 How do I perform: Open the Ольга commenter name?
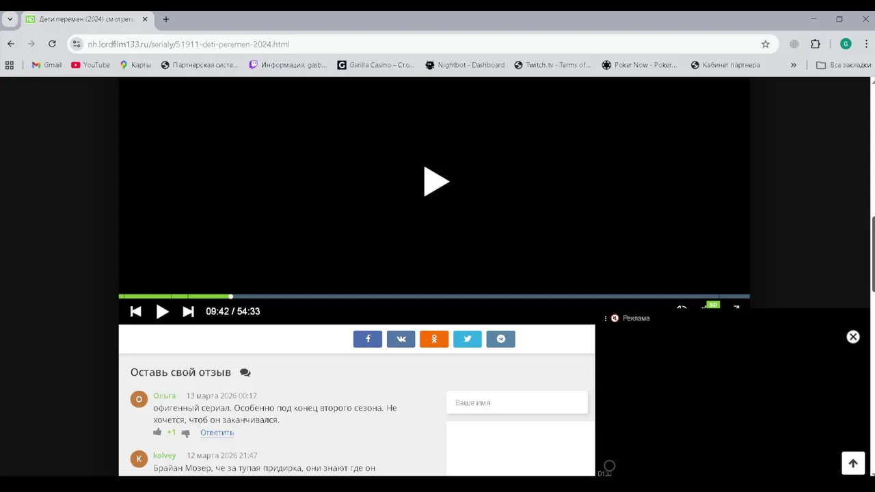[164, 396]
